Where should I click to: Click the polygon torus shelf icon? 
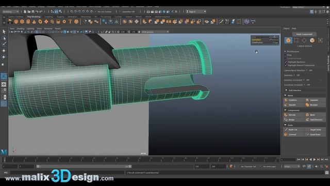40,22
